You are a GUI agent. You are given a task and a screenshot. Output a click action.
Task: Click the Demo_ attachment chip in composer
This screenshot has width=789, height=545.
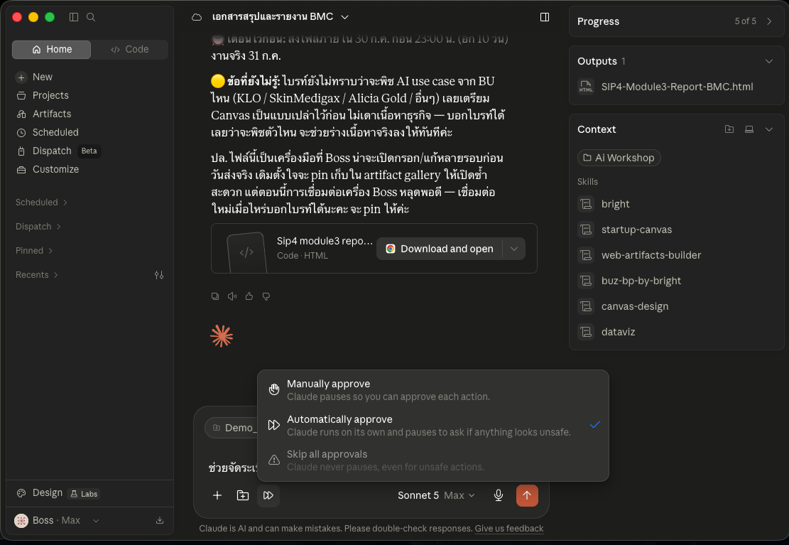click(232, 428)
